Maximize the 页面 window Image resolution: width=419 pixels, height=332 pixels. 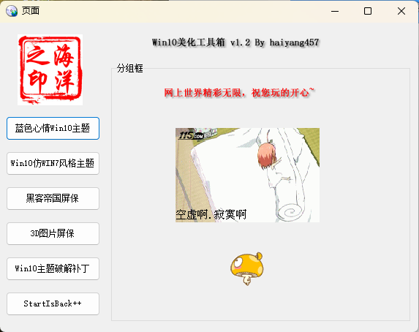tap(368, 11)
